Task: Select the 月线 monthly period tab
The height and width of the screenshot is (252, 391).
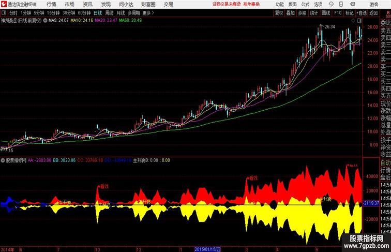Action: coord(121,13)
